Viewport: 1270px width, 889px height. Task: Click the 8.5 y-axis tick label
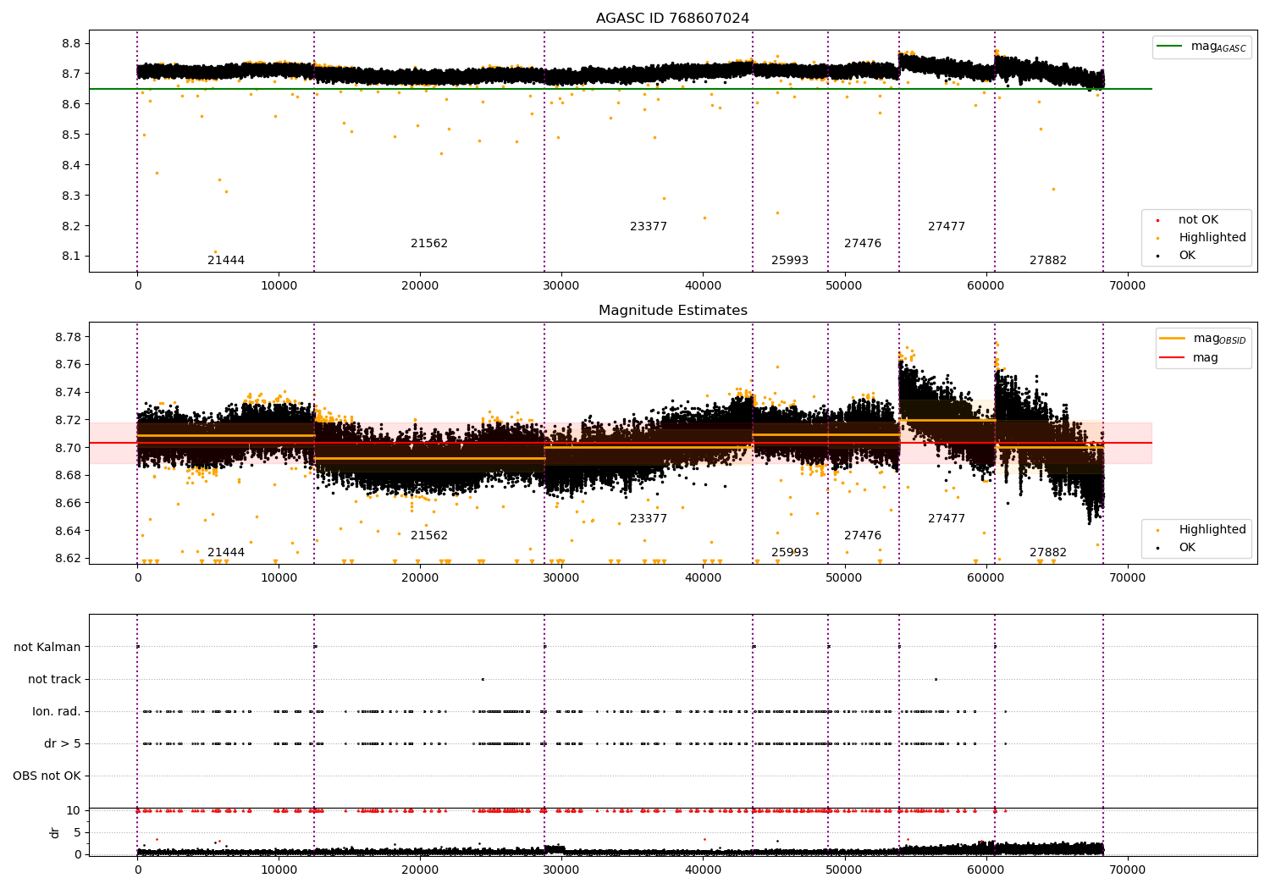(71, 135)
